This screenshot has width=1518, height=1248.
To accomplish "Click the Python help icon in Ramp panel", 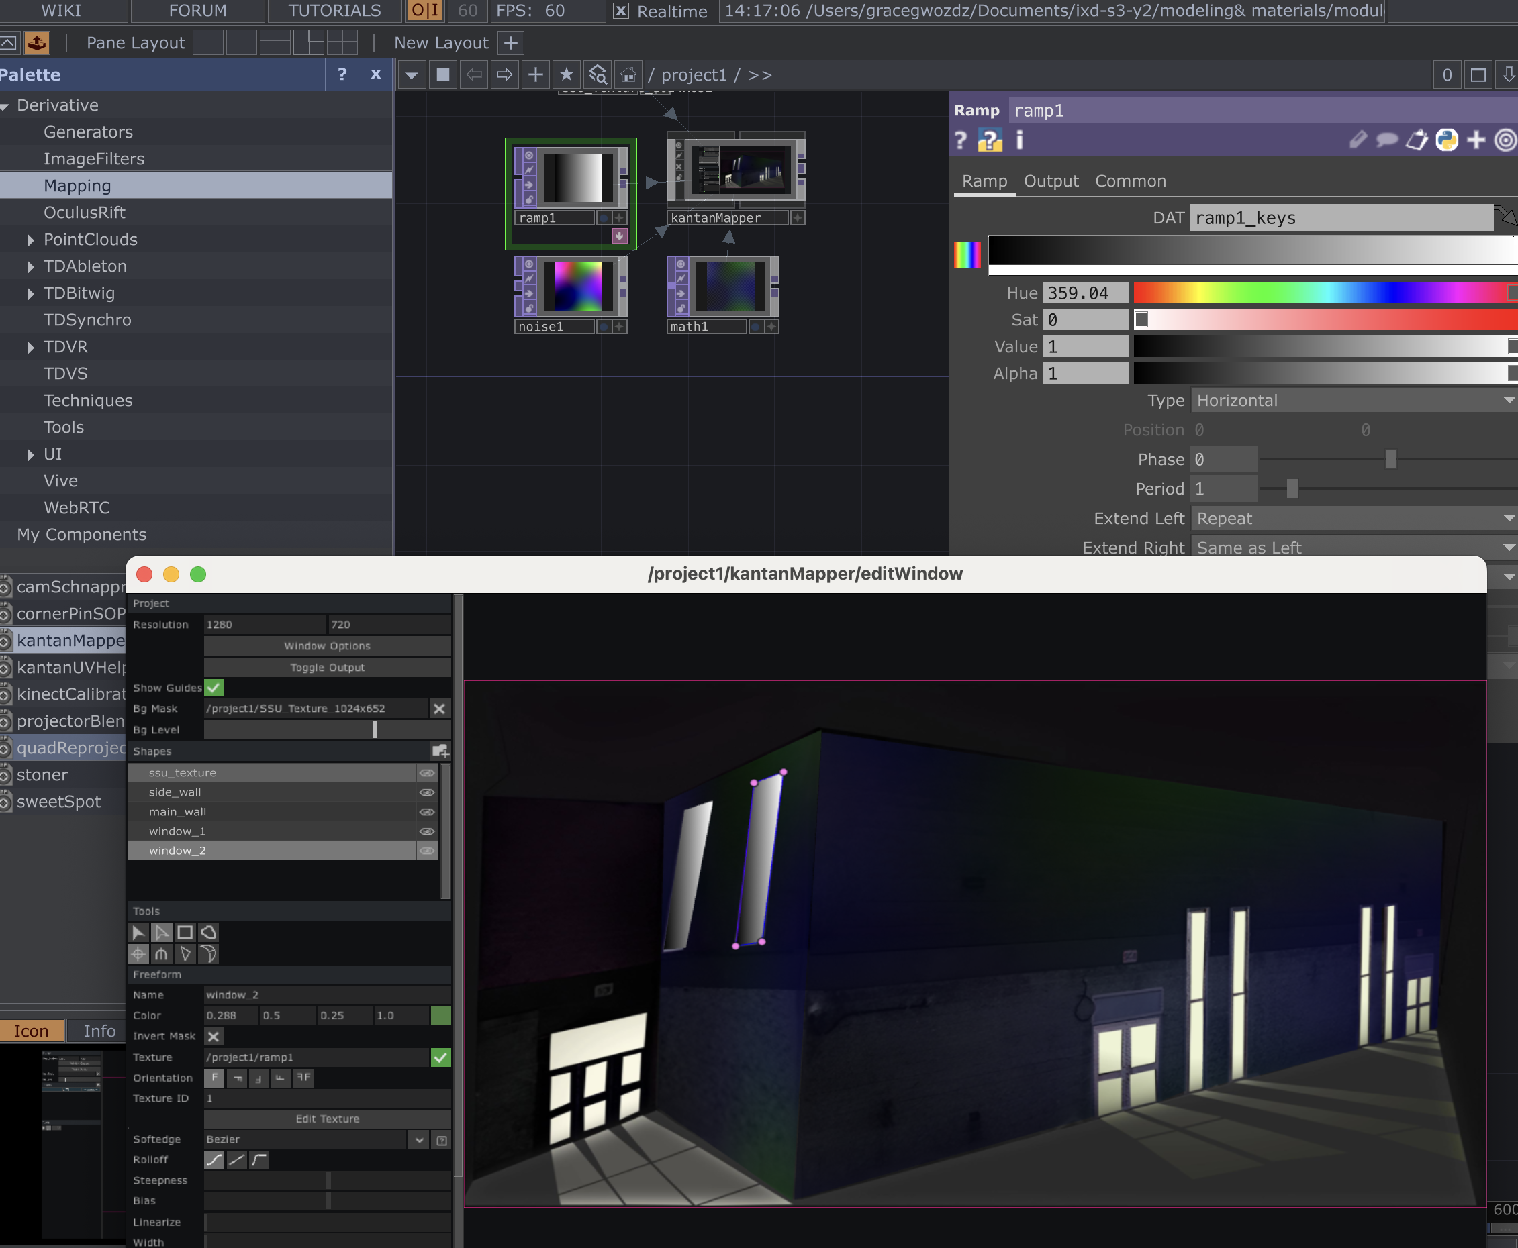I will (990, 140).
